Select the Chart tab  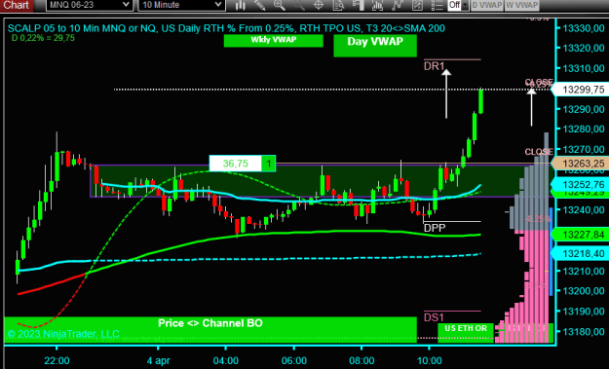coord(17,5)
